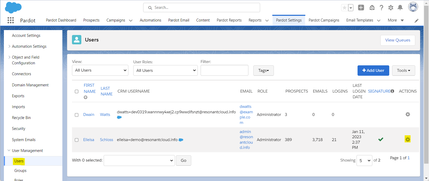
Task: Click the Go button
Action: point(183,161)
